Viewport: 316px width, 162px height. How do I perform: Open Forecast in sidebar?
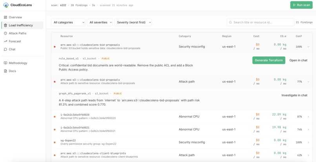pyautogui.click(x=22, y=41)
